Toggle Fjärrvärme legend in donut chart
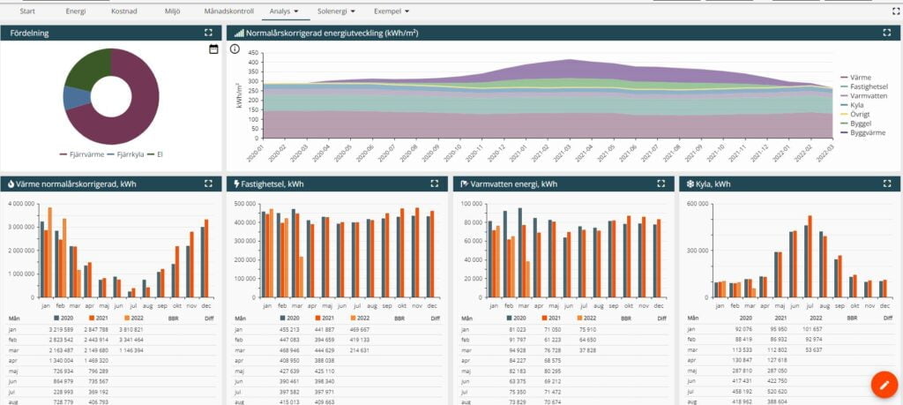903x405 pixels. [x=80, y=154]
